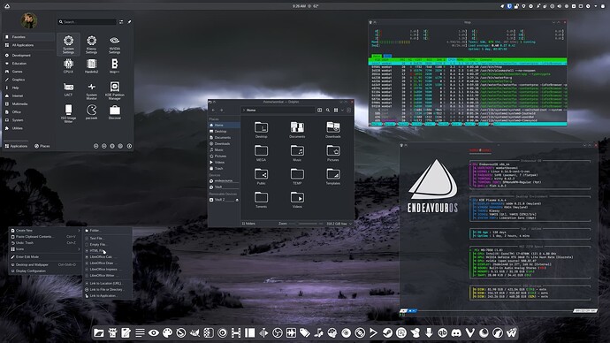Open the Games category in launcher
This screenshot has height=343, width=610.
click(29, 72)
